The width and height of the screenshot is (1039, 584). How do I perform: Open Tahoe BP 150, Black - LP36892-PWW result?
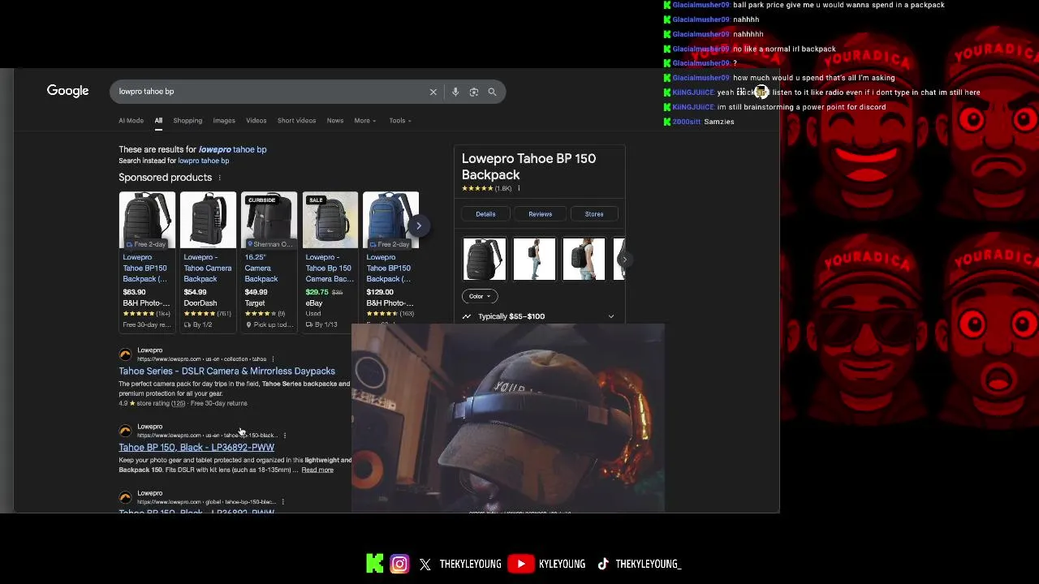pos(196,447)
